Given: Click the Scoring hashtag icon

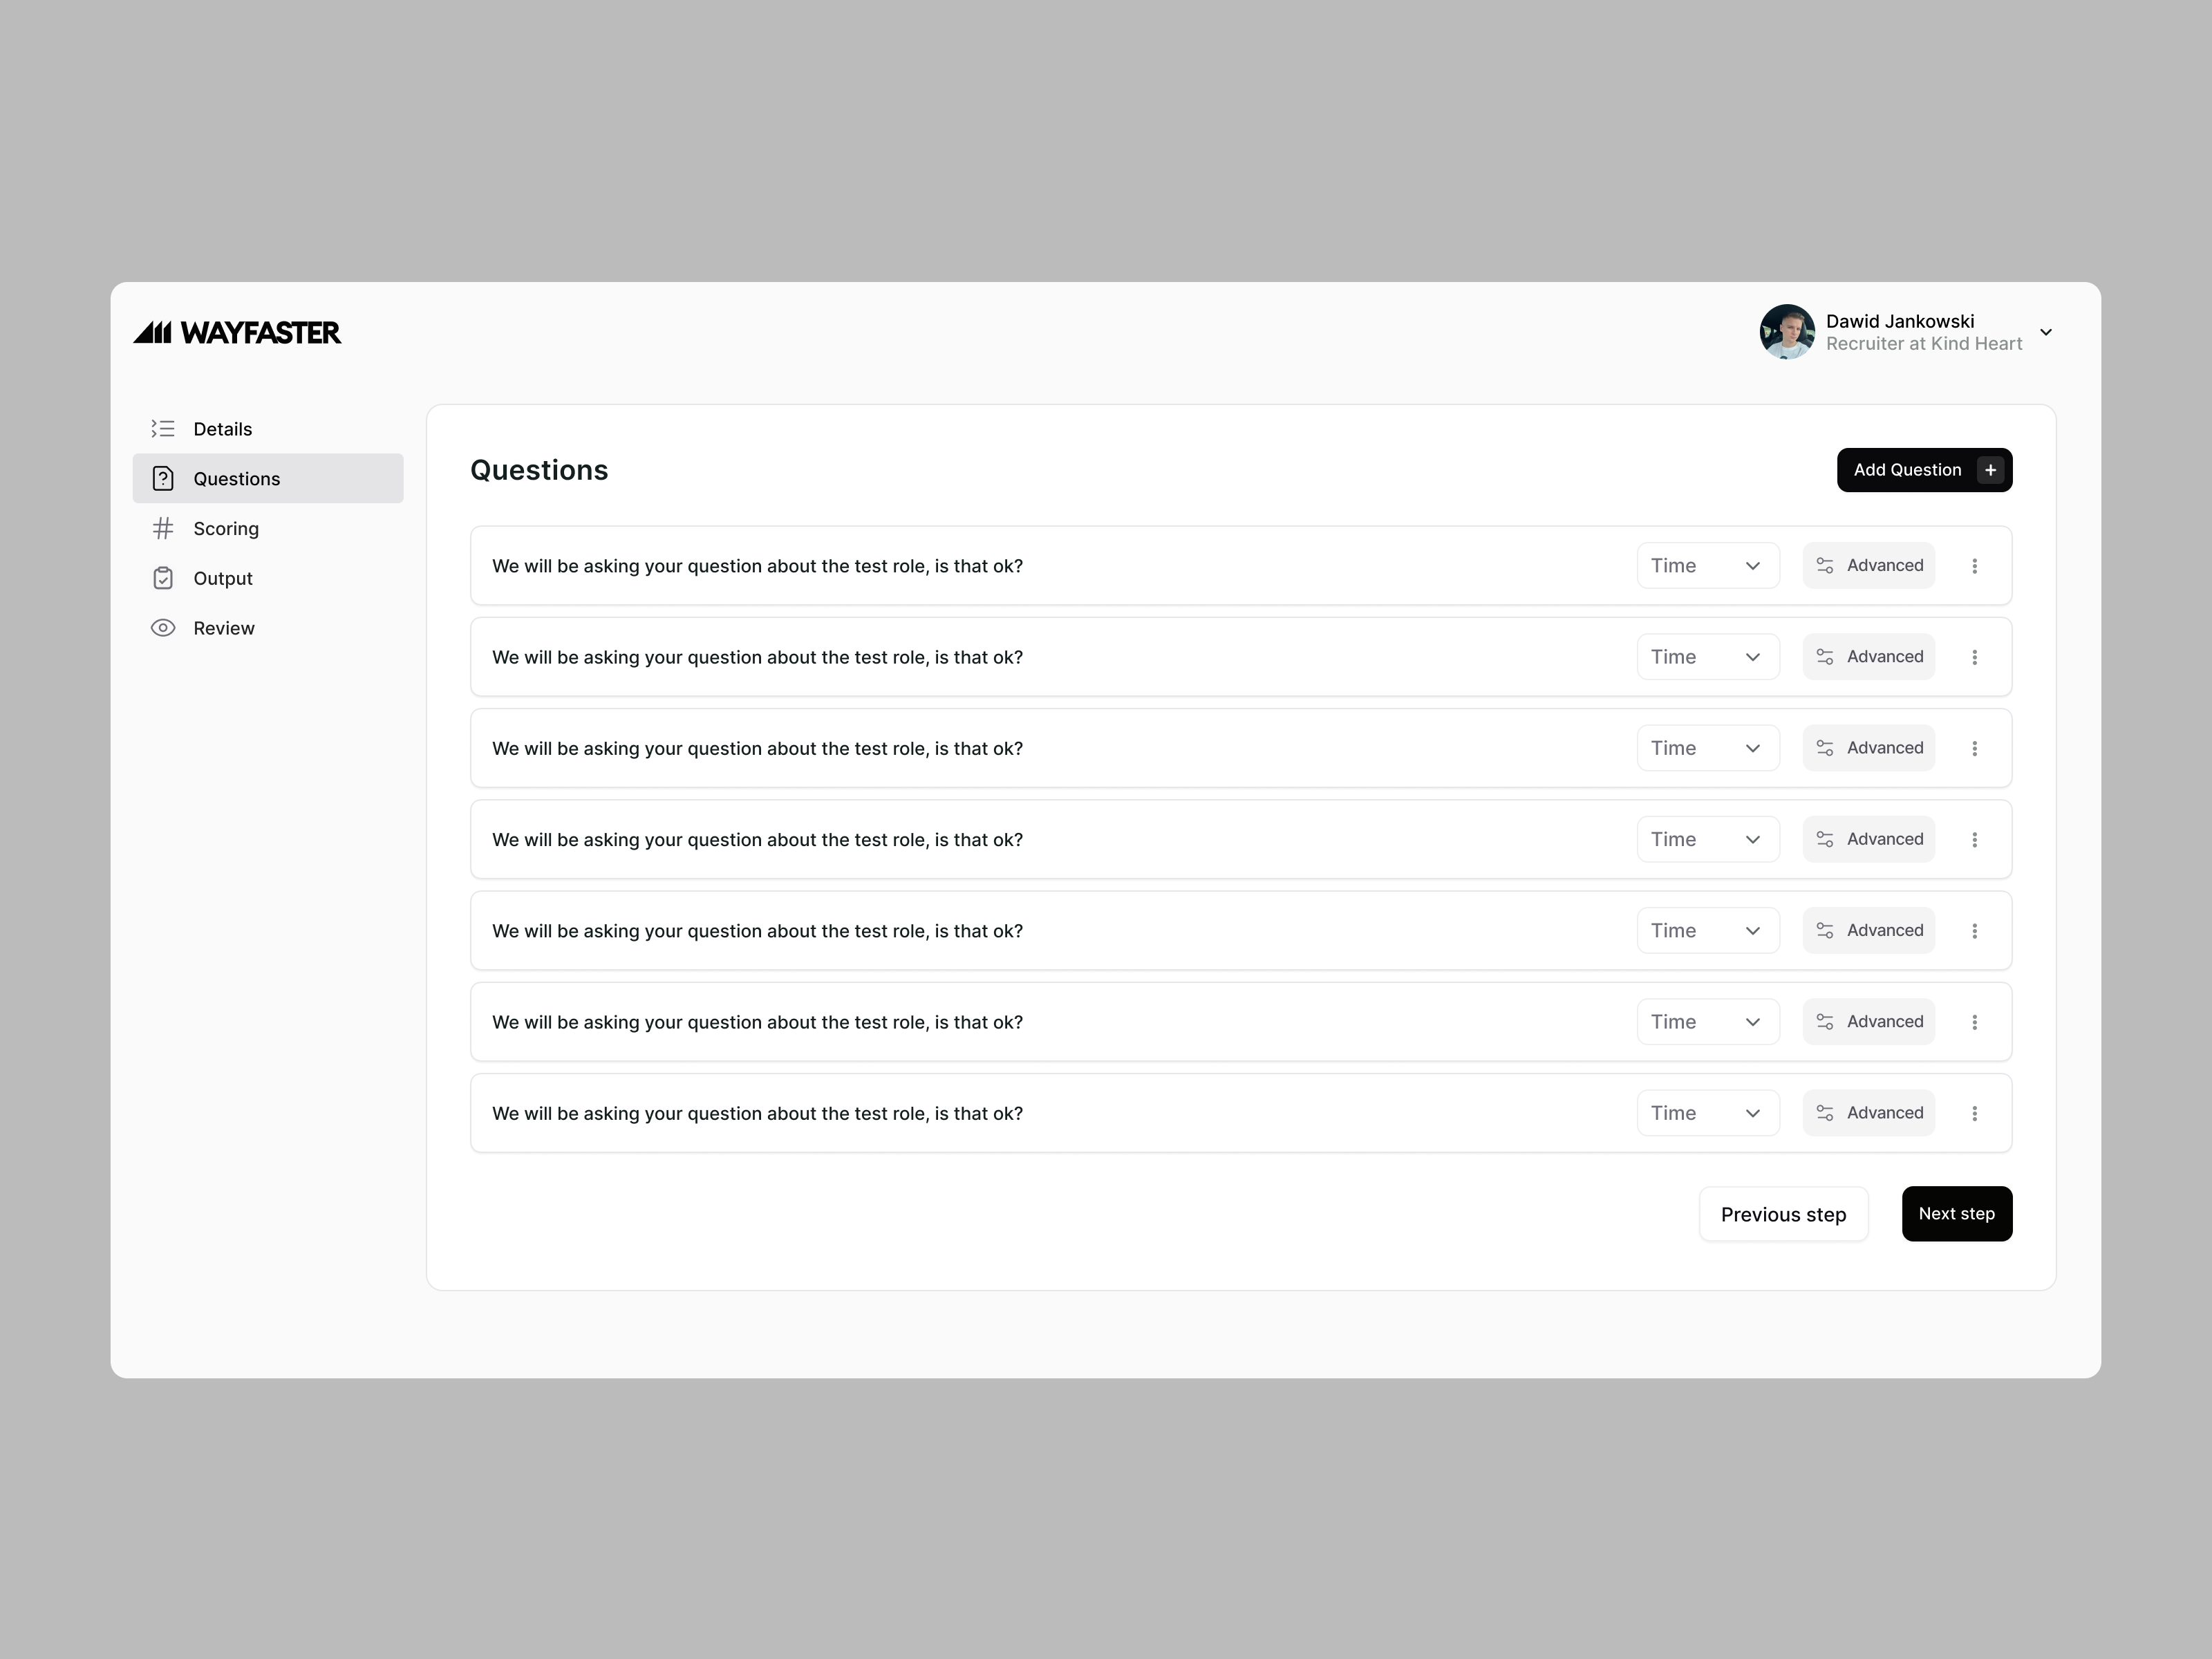Looking at the screenshot, I should (163, 528).
